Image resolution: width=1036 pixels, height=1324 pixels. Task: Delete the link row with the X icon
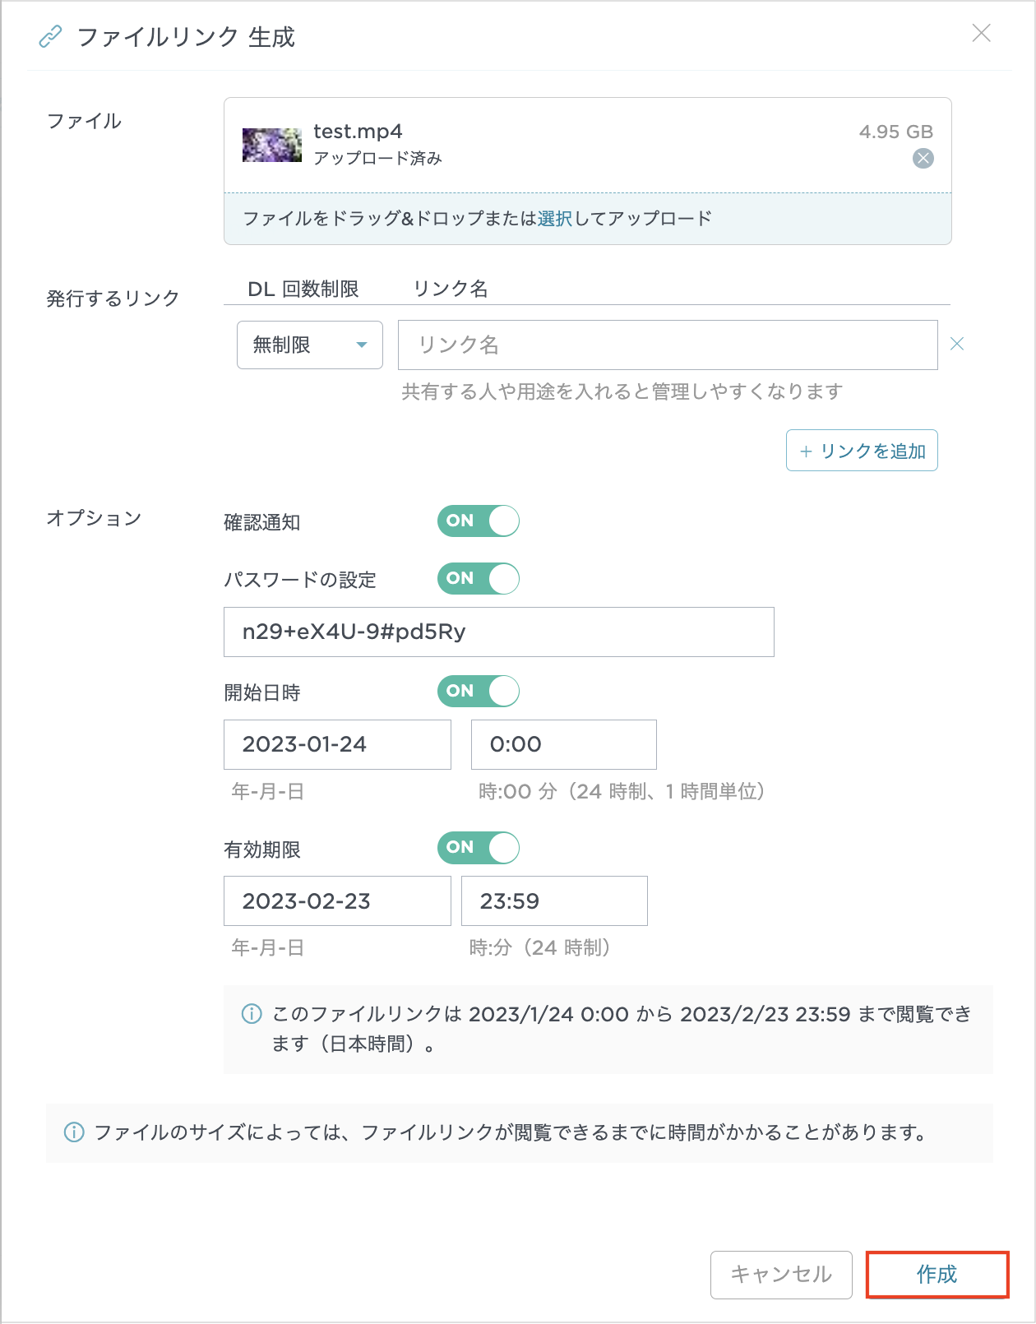957,344
